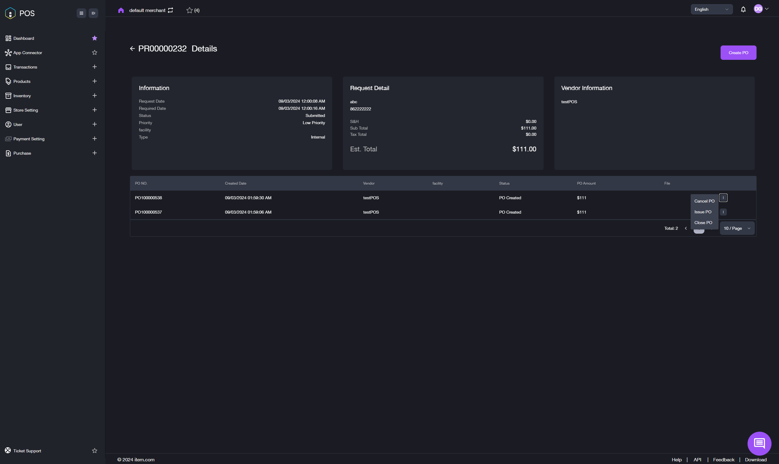Toggle the App Connector favorite star
Viewport: 779px width, 464px height.
coord(95,53)
